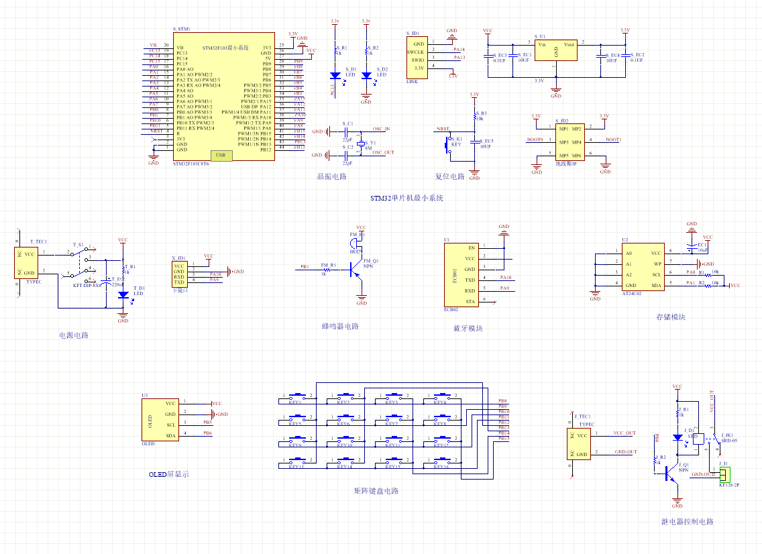The width and height of the screenshot is (762, 554).
Task: Select the S_U1 voltage regulator
Action: pyautogui.click(x=556, y=50)
